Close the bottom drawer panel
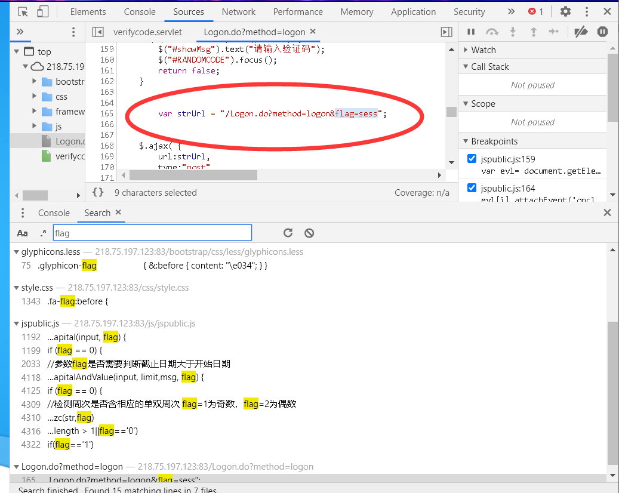Image resolution: width=619 pixels, height=493 pixels. (607, 212)
